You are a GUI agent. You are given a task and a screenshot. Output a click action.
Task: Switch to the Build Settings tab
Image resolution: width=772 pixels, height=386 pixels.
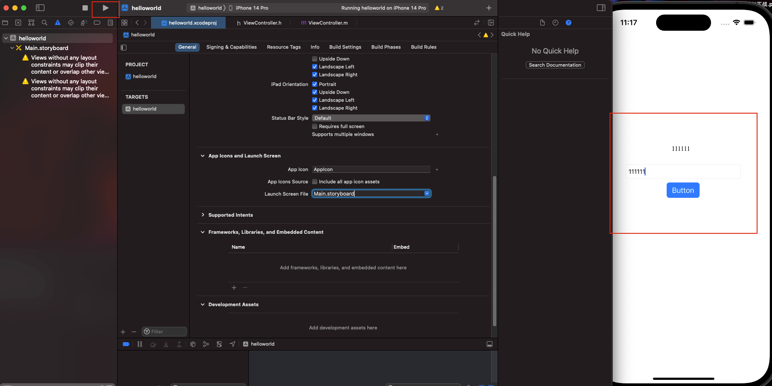click(345, 47)
